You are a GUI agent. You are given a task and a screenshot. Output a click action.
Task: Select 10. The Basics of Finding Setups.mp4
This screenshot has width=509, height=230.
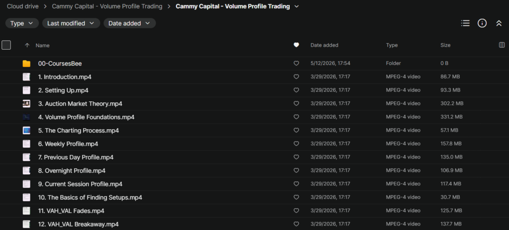point(90,197)
